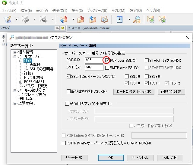The image size is (193, 165).
Task: Select テンプレート/署名 tree item
Action: [x=32, y=94]
